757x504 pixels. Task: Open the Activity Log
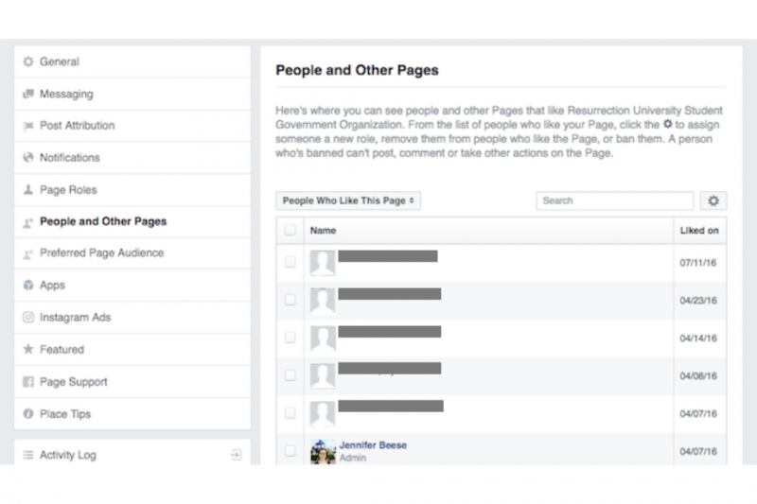point(132,453)
